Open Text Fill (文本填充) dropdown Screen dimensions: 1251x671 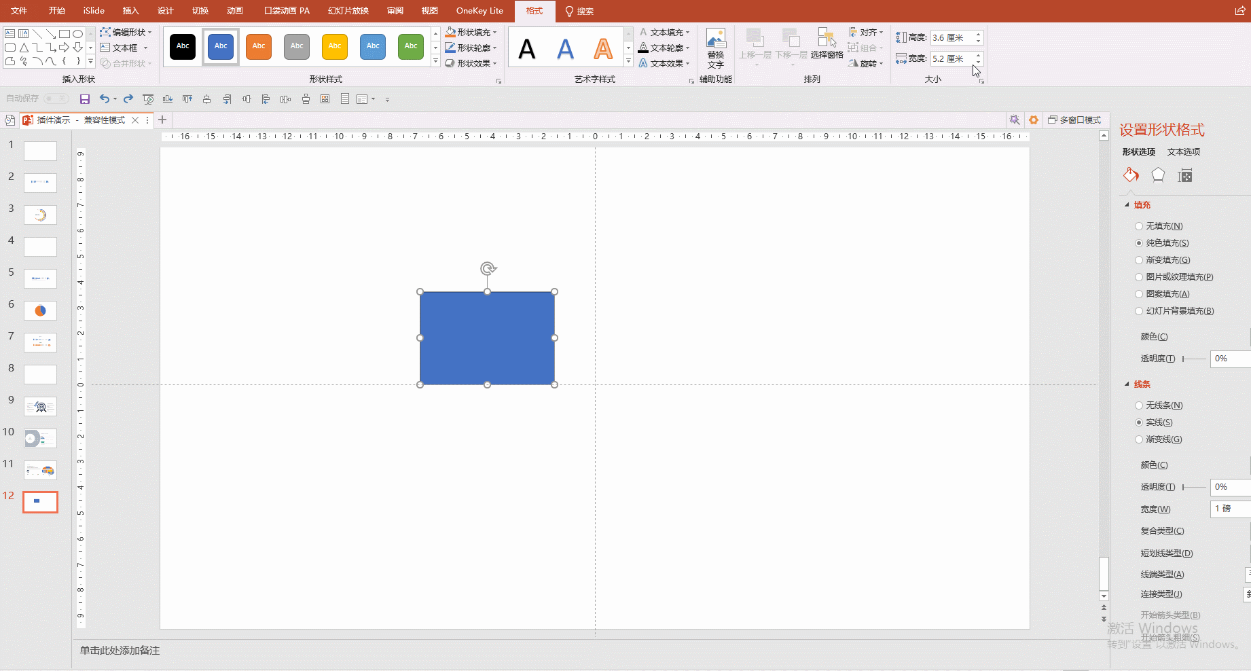click(664, 32)
